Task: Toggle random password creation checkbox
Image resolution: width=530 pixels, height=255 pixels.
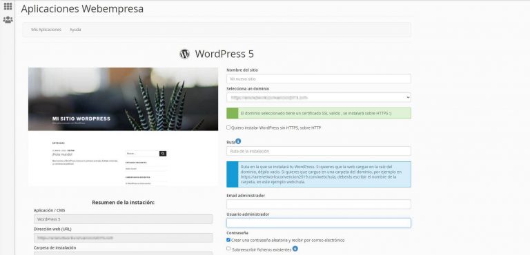Action: coord(228,240)
